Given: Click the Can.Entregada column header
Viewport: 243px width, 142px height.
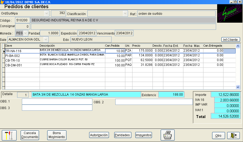Looking at the screenshot, I should [x=213, y=46].
